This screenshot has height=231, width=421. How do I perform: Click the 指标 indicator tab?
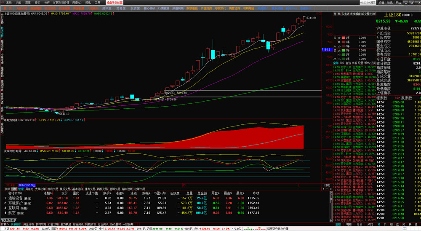click(x=7, y=189)
